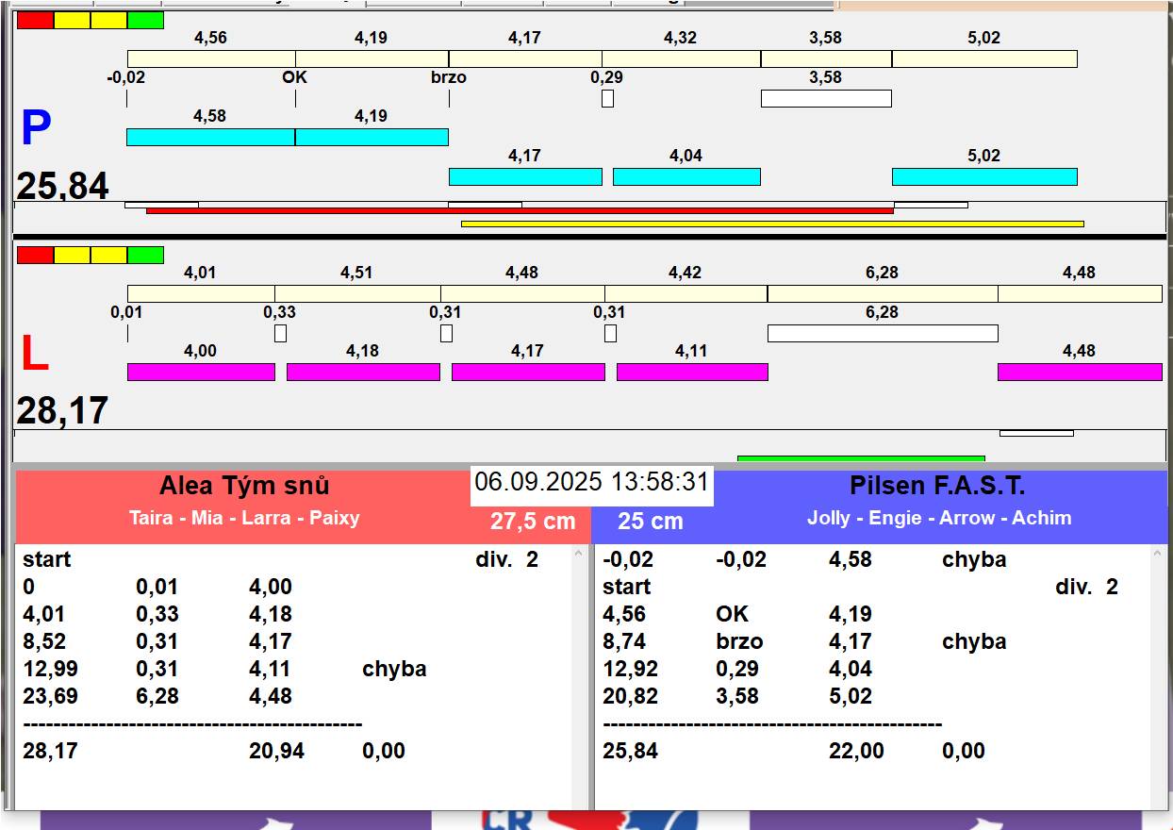The image size is (1173, 830).
Task: Click the brzo label in lane P chart
Action: point(449,77)
